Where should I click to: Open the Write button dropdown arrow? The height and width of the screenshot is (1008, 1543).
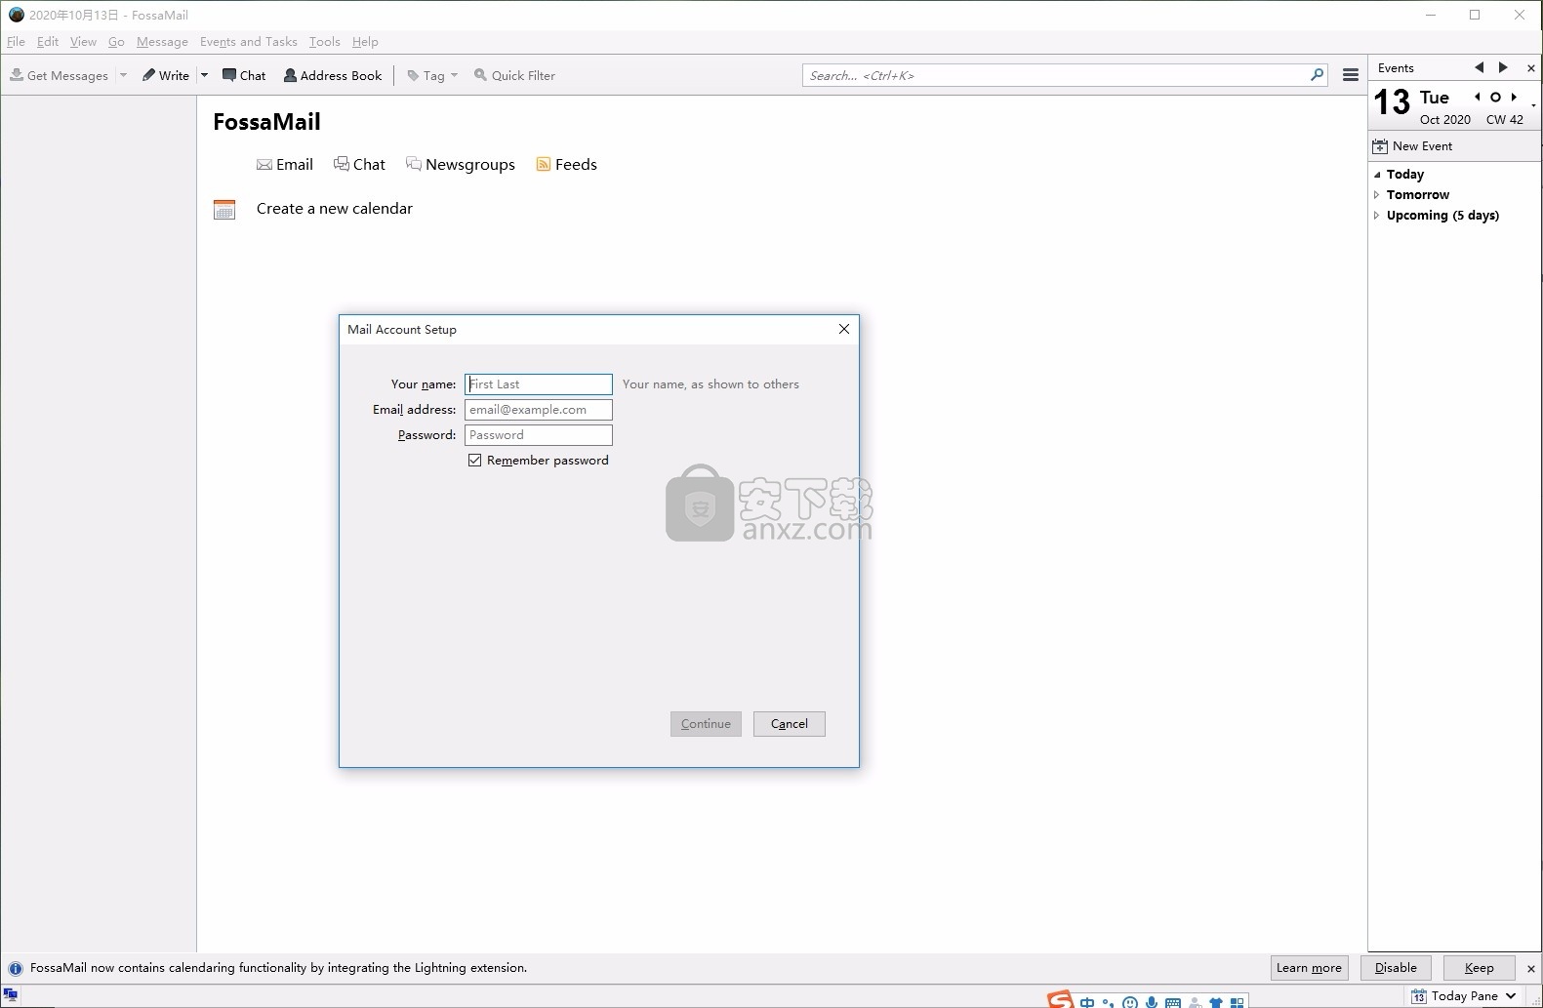coord(204,75)
